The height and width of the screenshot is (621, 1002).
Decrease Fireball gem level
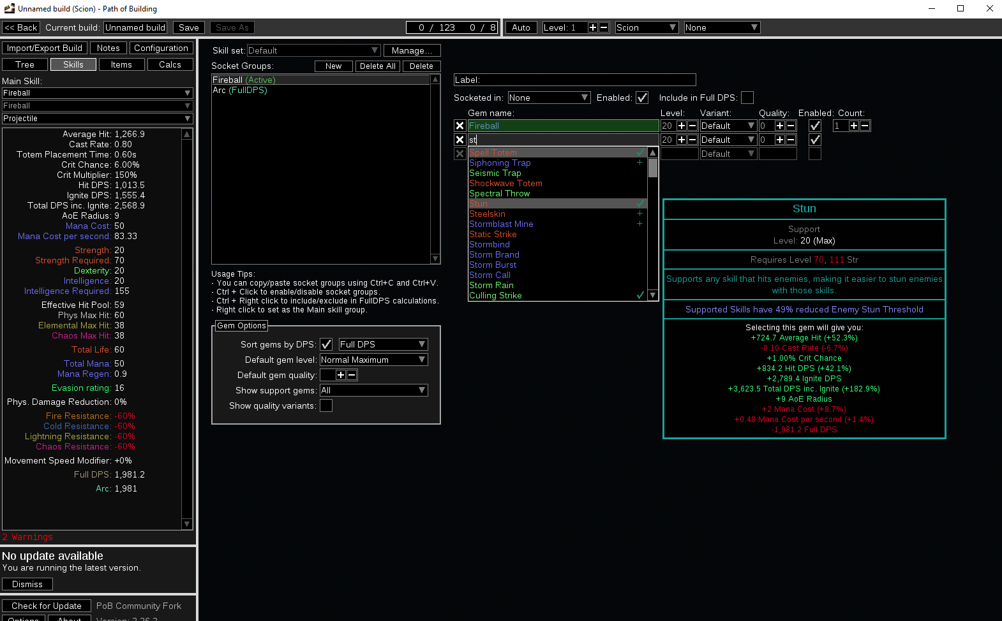coord(692,126)
